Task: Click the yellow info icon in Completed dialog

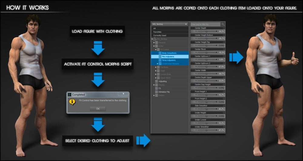Action: click(x=72, y=102)
